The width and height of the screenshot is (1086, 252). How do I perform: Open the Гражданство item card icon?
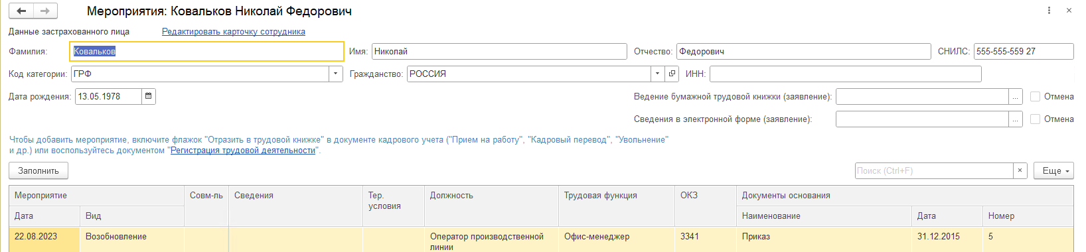tap(672, 74)
